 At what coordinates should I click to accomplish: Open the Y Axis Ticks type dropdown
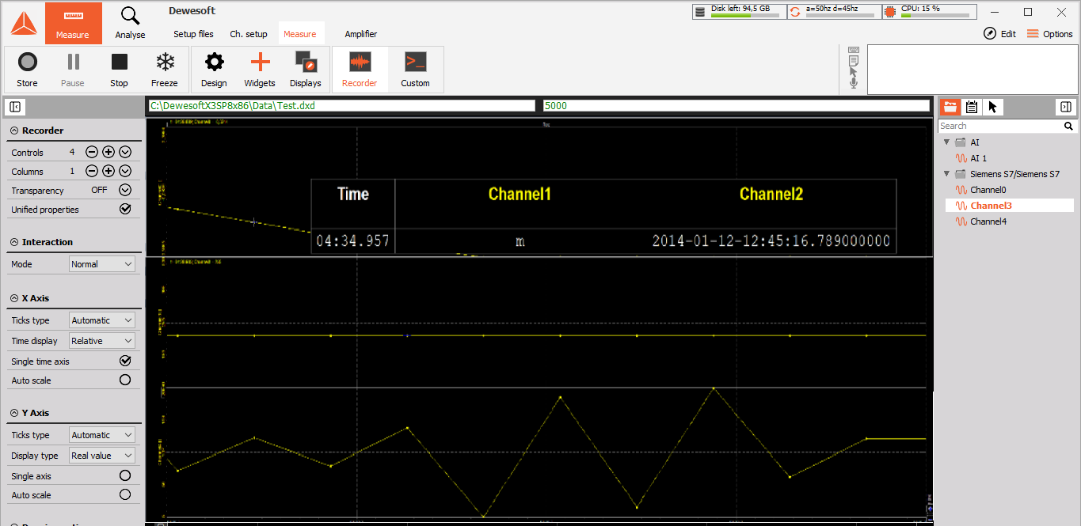pos(102,435)
